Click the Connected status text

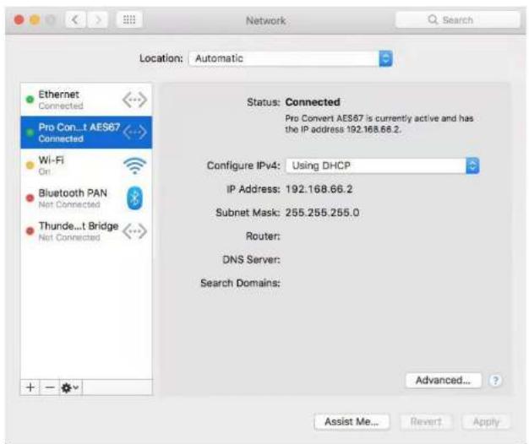(x=313, y=102)
